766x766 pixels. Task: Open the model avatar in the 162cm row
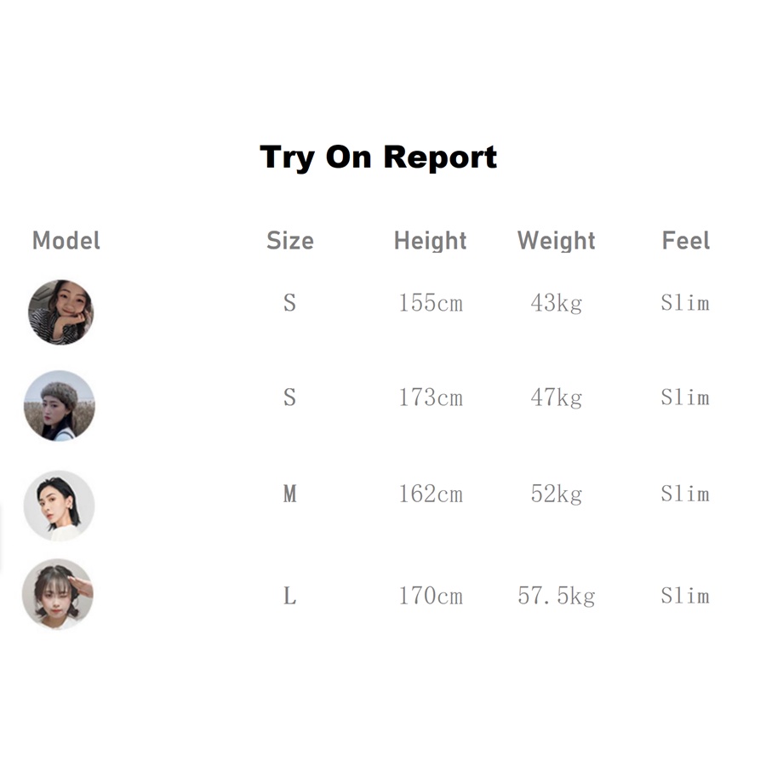[x=59, y=506]
